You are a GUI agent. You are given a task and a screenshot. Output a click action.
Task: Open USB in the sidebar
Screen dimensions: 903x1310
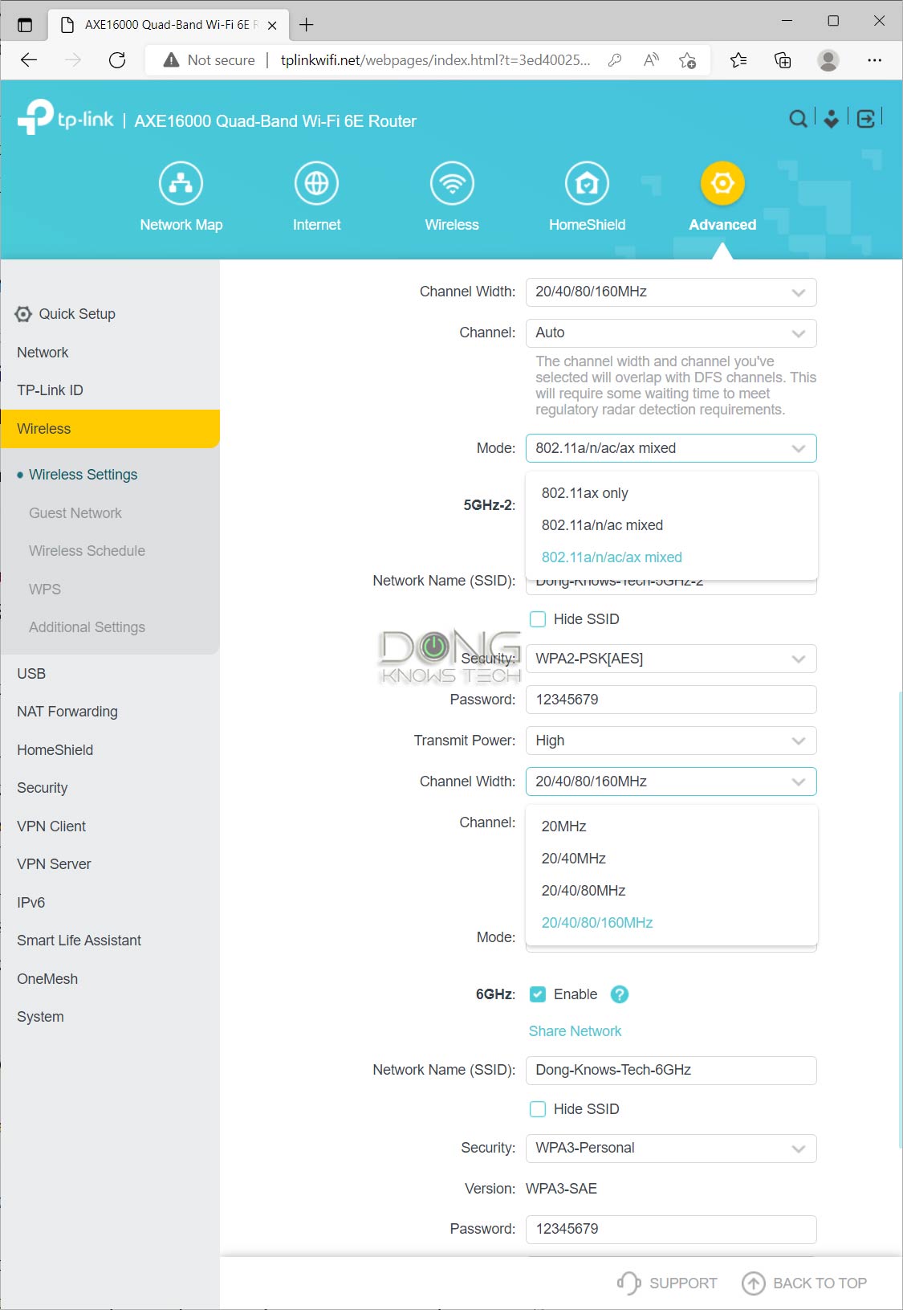pyautogui.click(x=31, y=674)
